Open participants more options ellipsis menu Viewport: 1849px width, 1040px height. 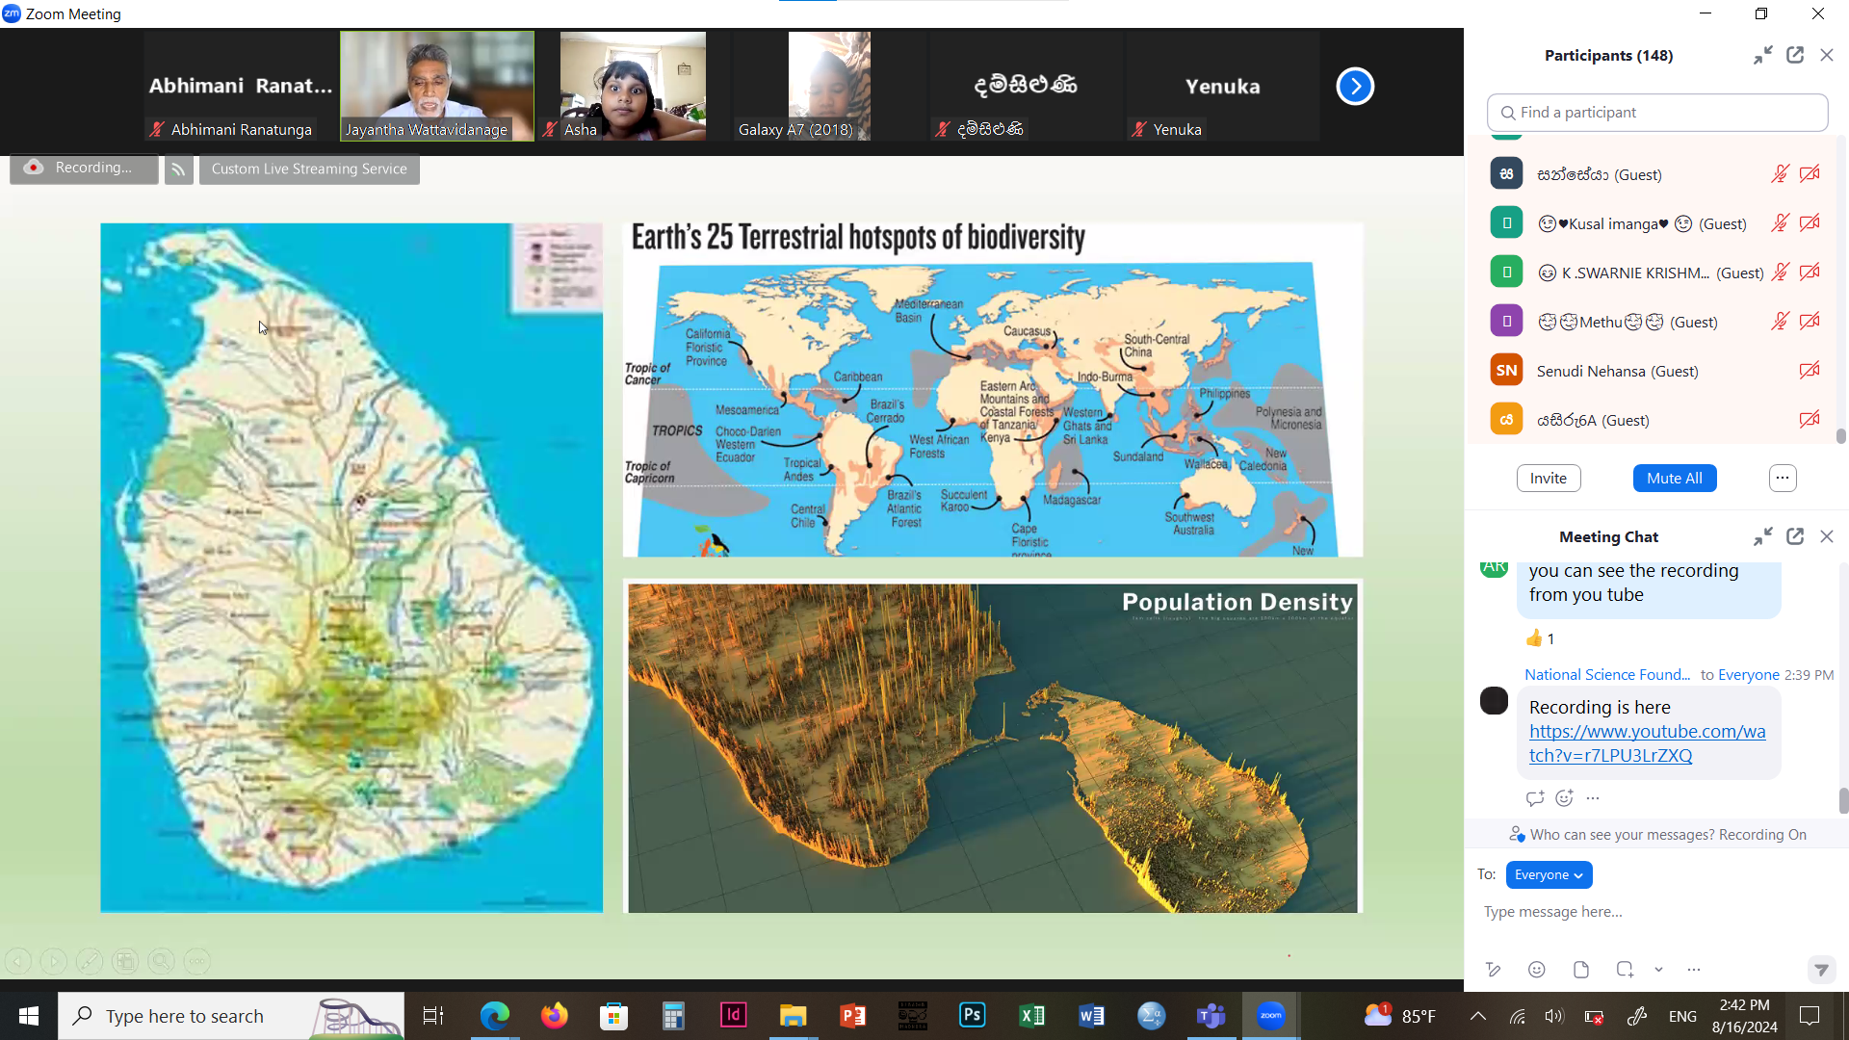1782,478
